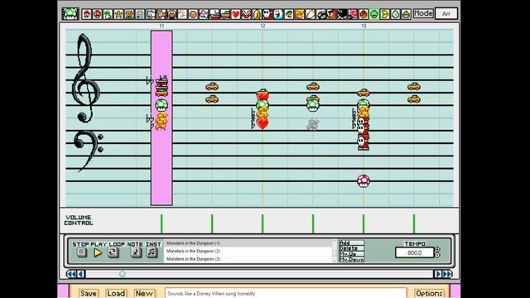Select the Gnome instrument icon
This screenshot has width=530, height=298.
click(406, 14)
